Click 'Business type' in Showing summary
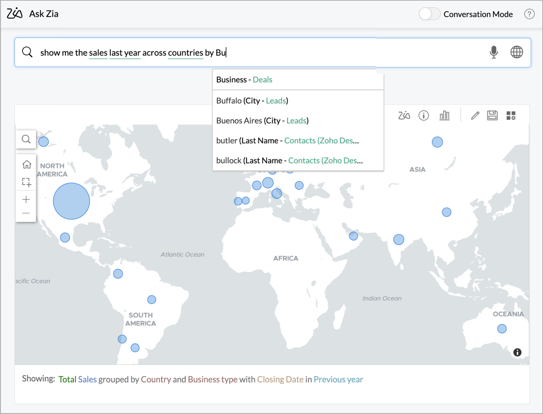The width and height of the screenshot is (543, 414). point(212,379)
